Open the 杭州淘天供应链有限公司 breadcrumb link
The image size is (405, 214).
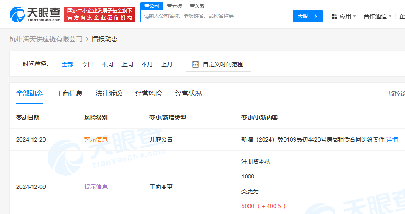[x=46, y=39]
